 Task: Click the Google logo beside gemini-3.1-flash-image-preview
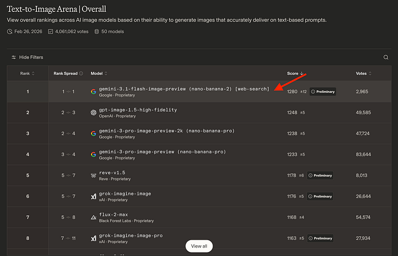pos(93,91)
